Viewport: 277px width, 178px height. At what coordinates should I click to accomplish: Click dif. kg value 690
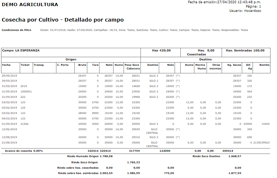point(249,137)
